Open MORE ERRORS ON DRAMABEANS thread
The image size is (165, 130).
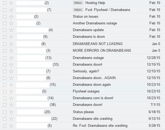pos(102,50)
